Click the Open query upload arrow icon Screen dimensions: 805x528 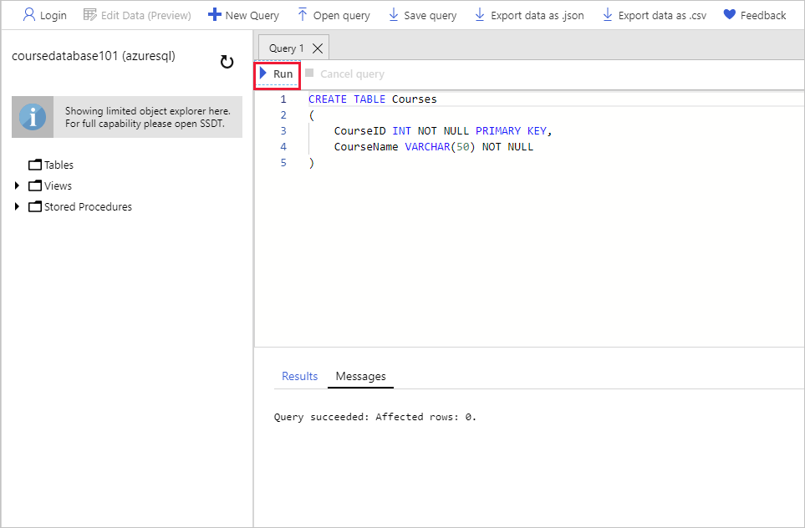[x=303, y=14]
